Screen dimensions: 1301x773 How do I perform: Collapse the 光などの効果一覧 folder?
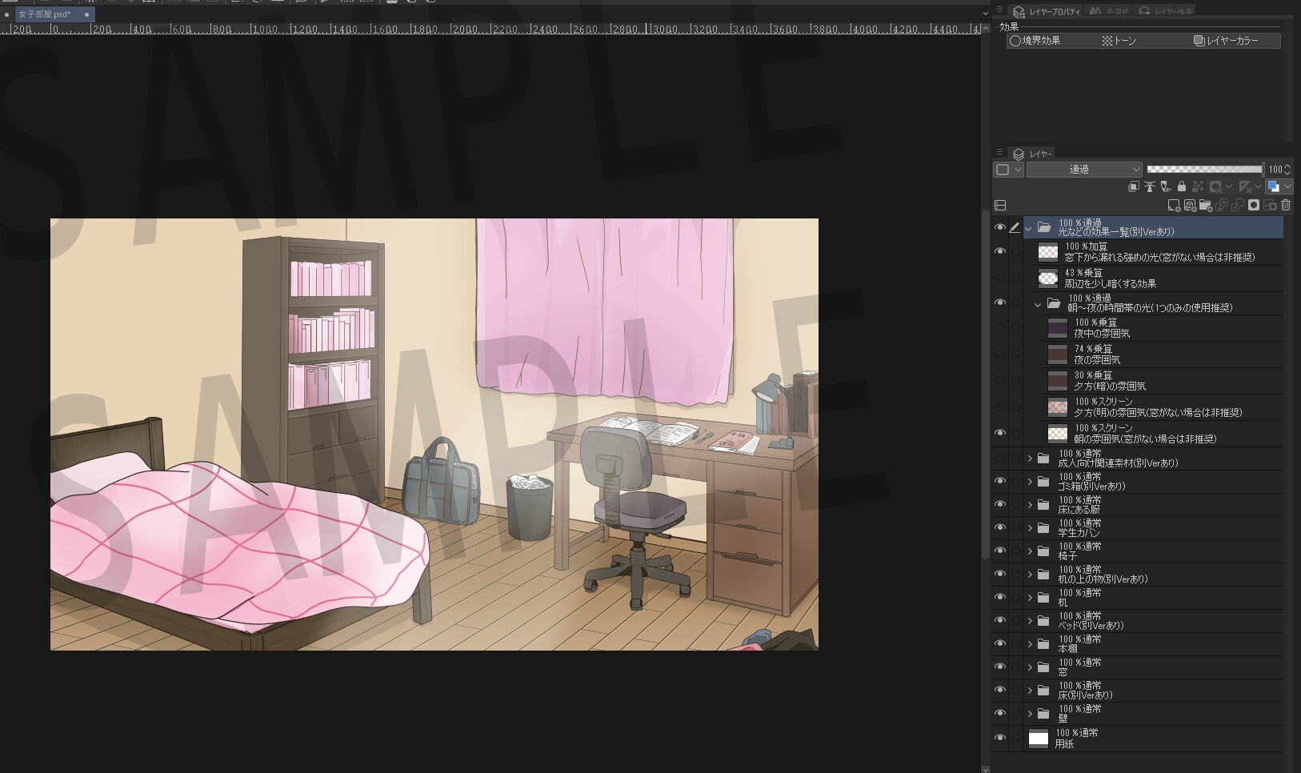click(1029, 228)
